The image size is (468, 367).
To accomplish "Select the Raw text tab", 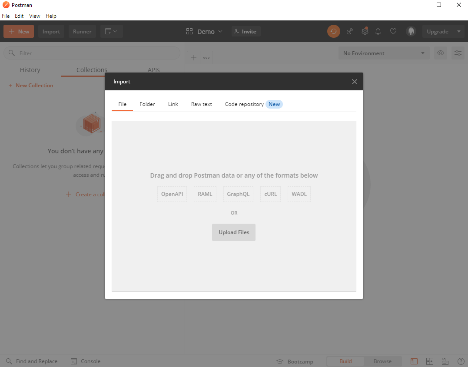I will [x=202, y=104].
